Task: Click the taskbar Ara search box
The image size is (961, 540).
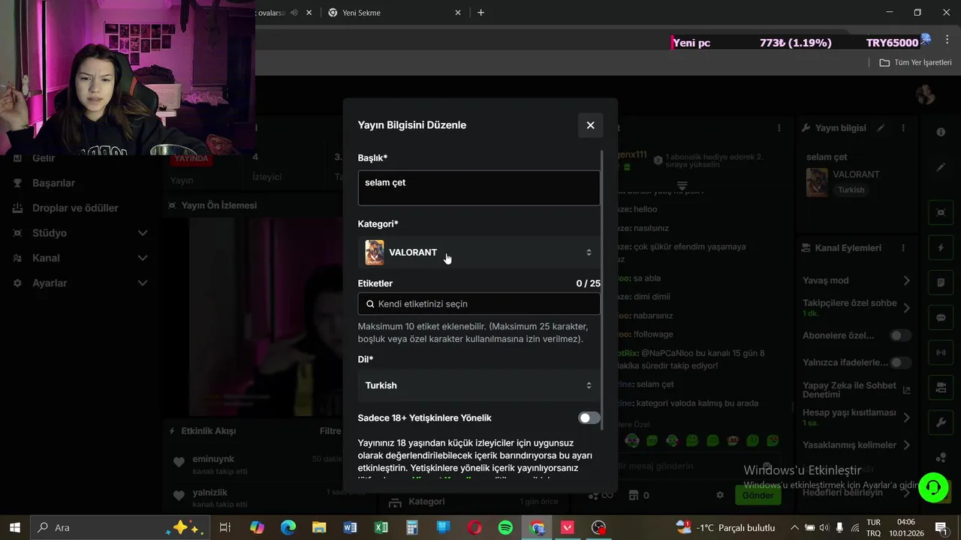Action: 120,527
